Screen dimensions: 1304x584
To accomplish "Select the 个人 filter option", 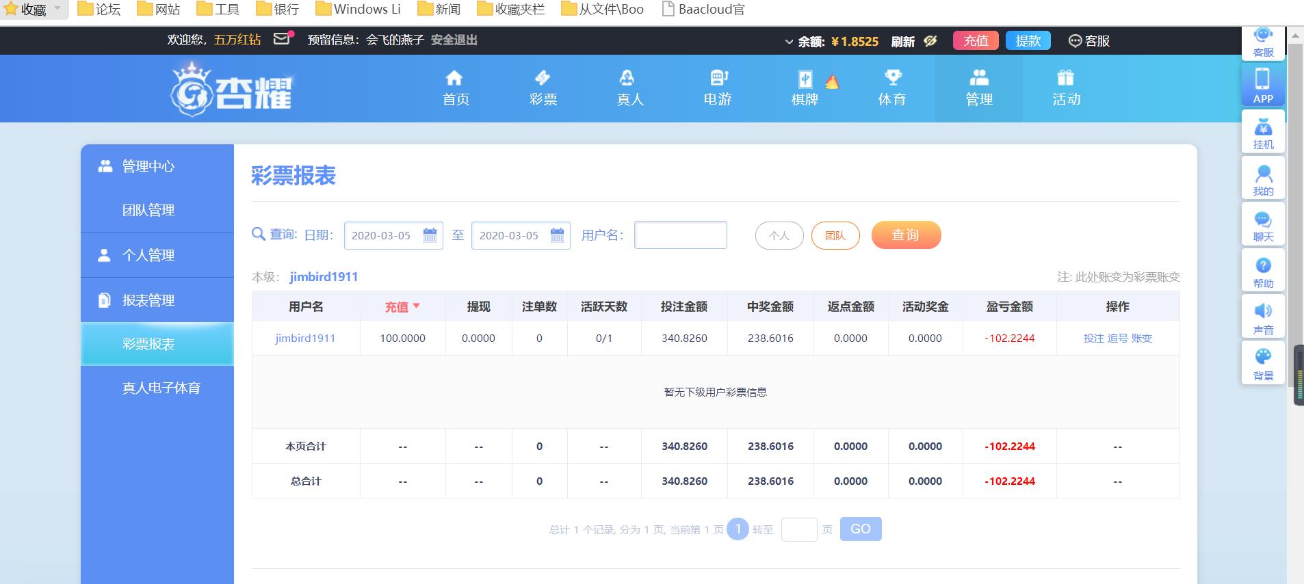I will point(779,236).
